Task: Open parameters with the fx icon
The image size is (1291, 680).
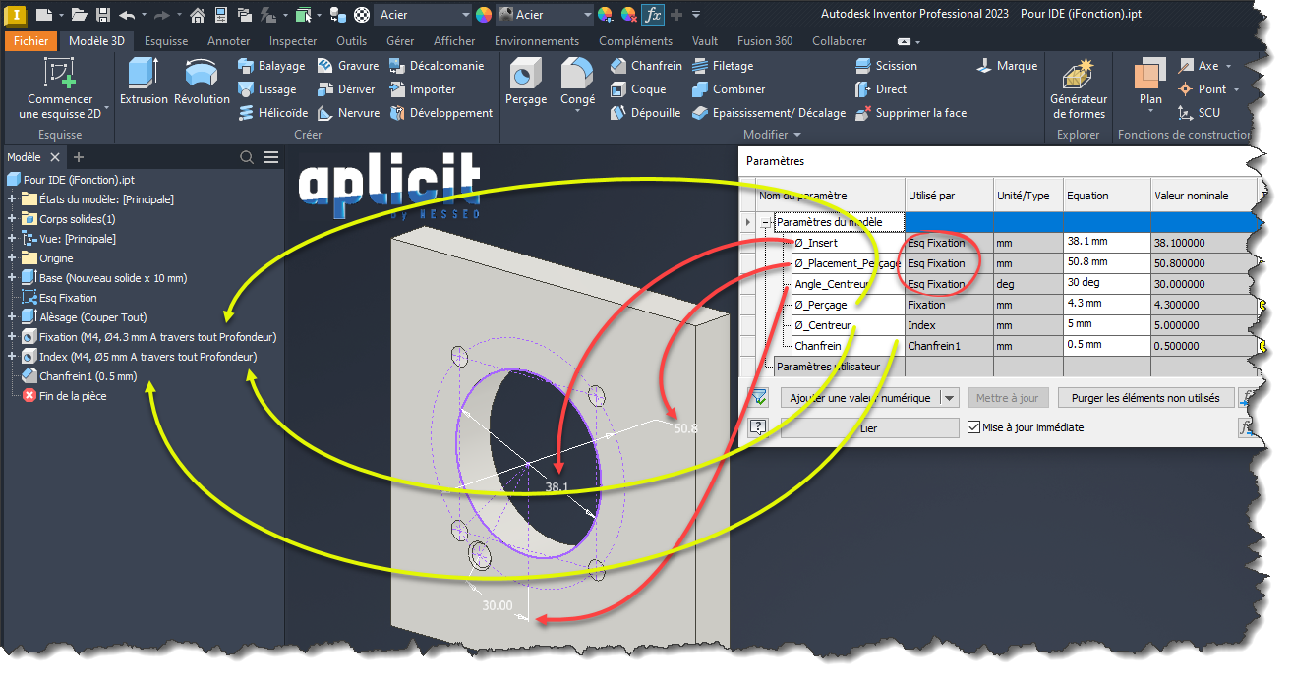Action: pyautogui.click(x=652, y=15)
